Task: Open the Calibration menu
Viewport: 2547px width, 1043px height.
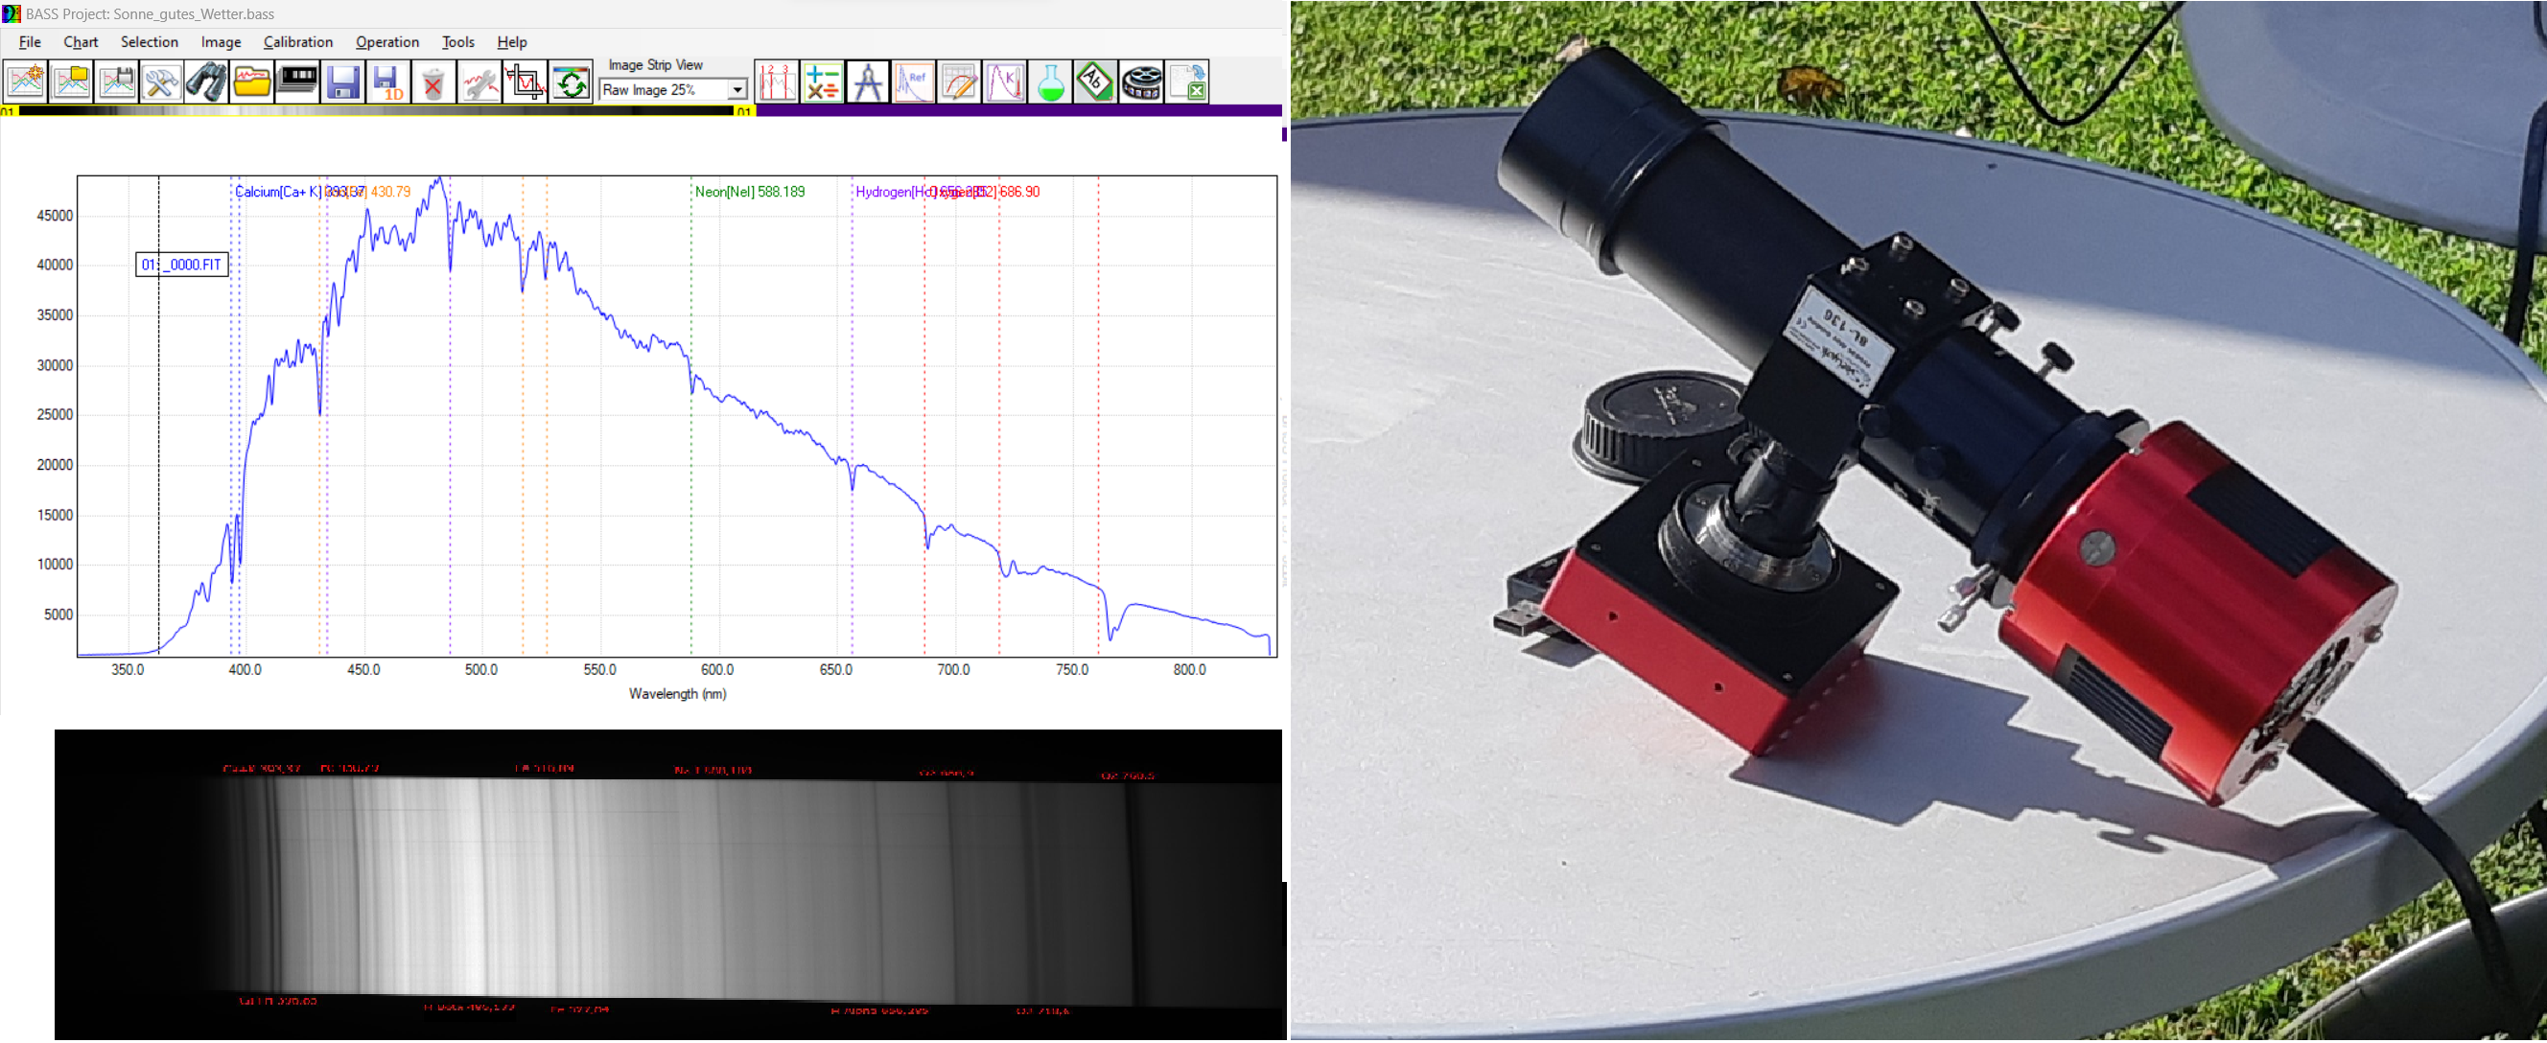Action: tap(297, 41)
